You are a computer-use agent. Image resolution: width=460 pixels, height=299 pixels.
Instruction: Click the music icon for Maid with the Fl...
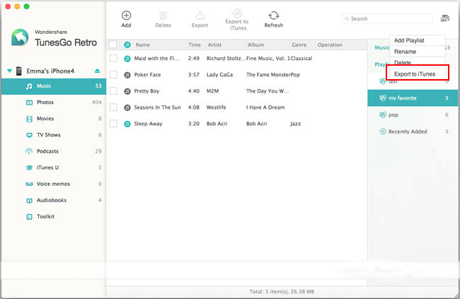click(x=127, y=59)
